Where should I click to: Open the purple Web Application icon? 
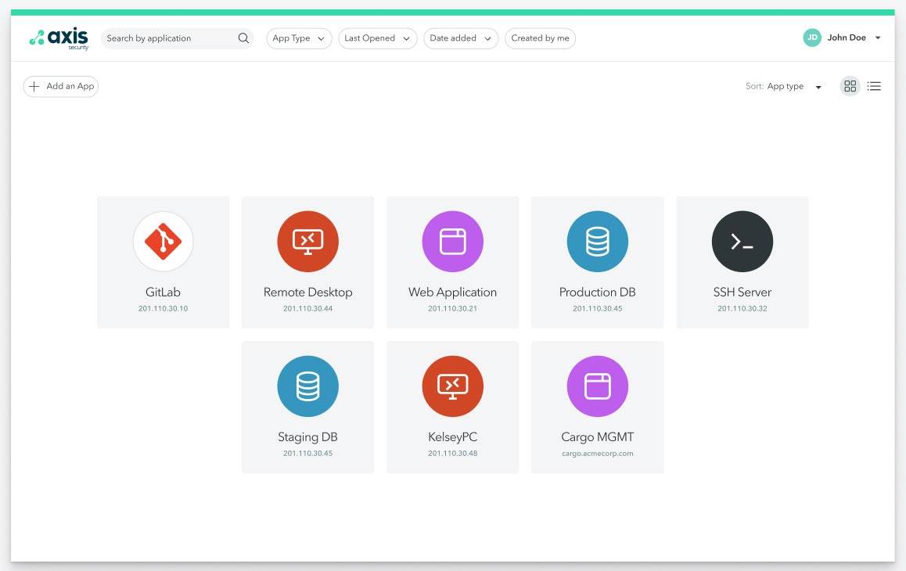(x=452, y=242)
